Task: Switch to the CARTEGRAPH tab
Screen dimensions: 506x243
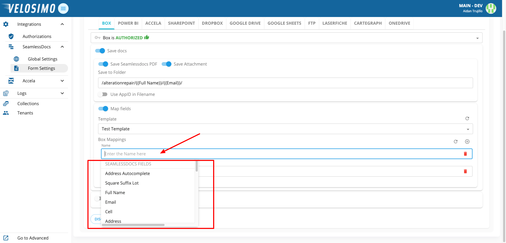Action: pyautogui.click(x=368, y=23)
